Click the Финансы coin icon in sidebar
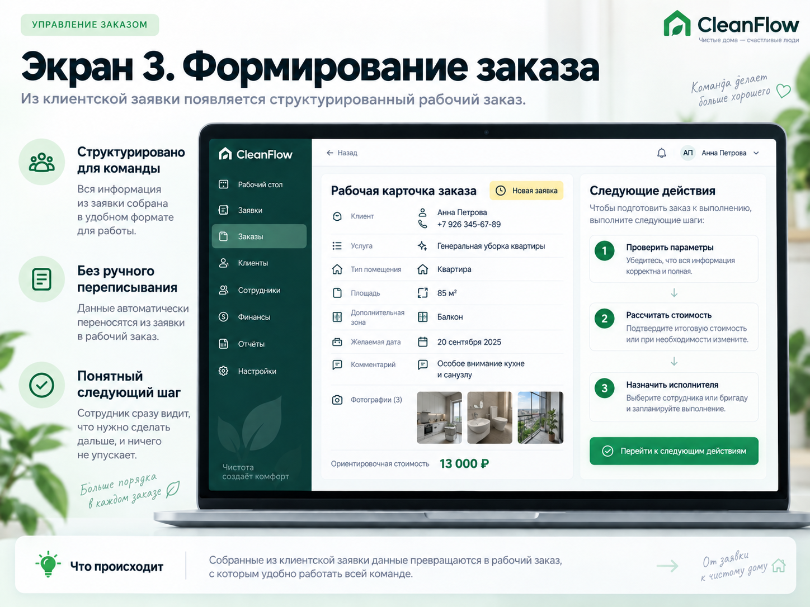The width and height of the screenshot is (810, 607). pos(224,317)
